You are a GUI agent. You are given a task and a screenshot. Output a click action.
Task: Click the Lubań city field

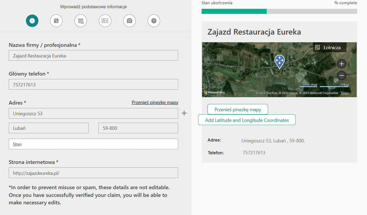(x=49, y=128)
